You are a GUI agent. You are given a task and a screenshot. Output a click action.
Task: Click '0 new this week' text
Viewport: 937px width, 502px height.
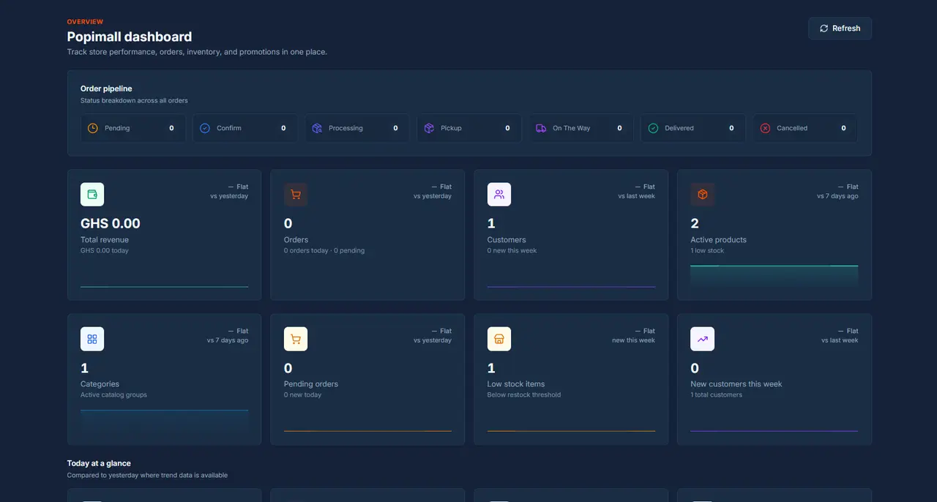[x=512, y=250]
